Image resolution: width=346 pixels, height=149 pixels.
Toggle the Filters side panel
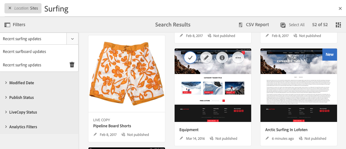15,25
